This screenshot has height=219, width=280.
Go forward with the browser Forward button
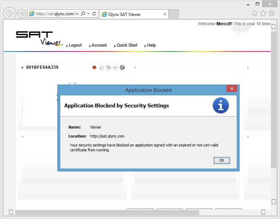[21, 13]
